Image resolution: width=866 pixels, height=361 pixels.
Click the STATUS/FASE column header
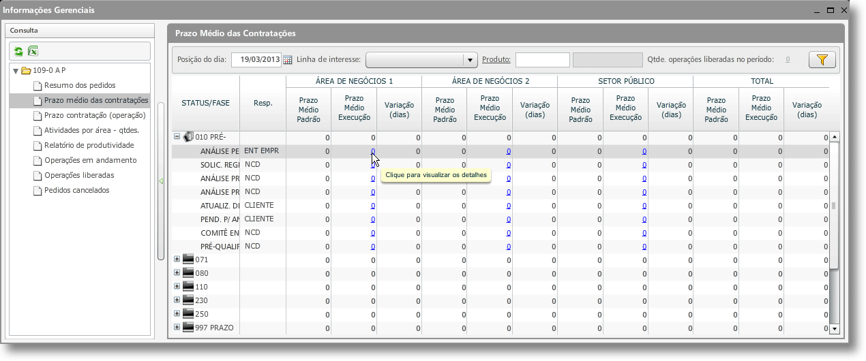pos(206,103)
